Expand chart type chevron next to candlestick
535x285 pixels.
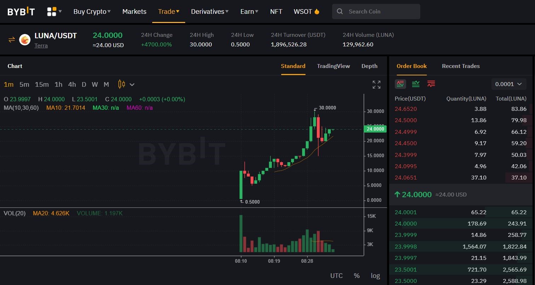pyautogui.click(x=132, y=85)
